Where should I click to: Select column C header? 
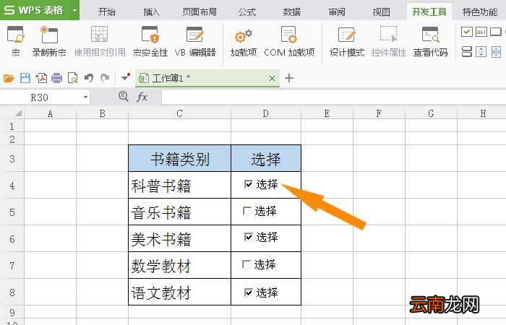click(179, 113)
